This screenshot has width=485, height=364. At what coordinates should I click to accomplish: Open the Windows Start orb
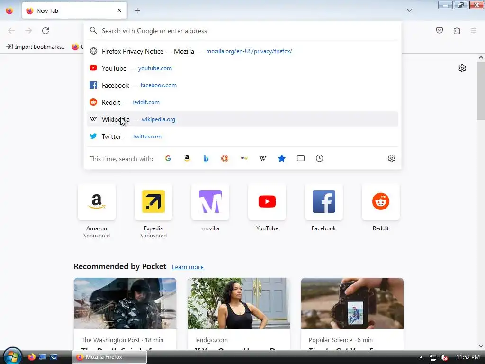click(x=12, y=356)
